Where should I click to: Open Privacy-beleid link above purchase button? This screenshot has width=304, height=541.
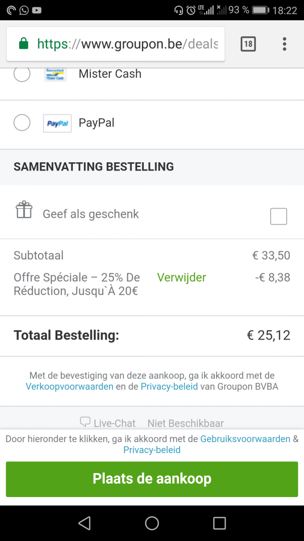click(x=152, y=450)
